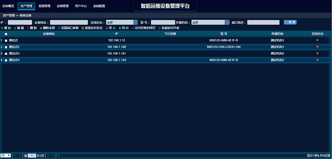Screen dimensions: 332x159
Task: Click the 删除 (delete) trash icon
Action: (x=28, y=28)
